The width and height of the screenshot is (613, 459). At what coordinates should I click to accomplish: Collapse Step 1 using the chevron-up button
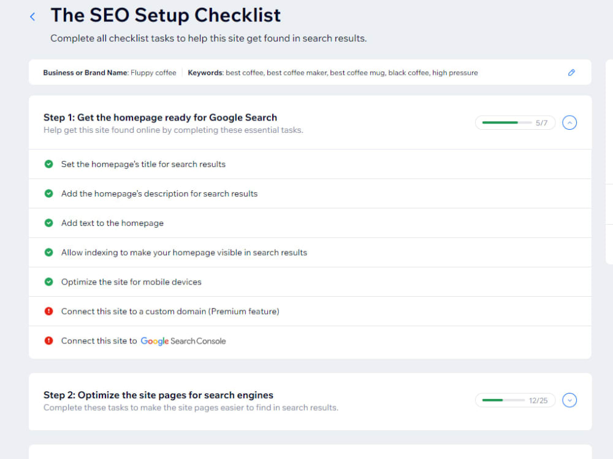pyautogui.click(x=569, y=122)
